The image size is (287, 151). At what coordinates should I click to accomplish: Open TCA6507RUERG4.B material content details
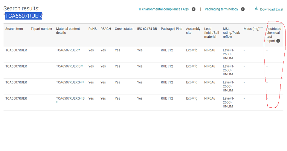pos(70,98)
